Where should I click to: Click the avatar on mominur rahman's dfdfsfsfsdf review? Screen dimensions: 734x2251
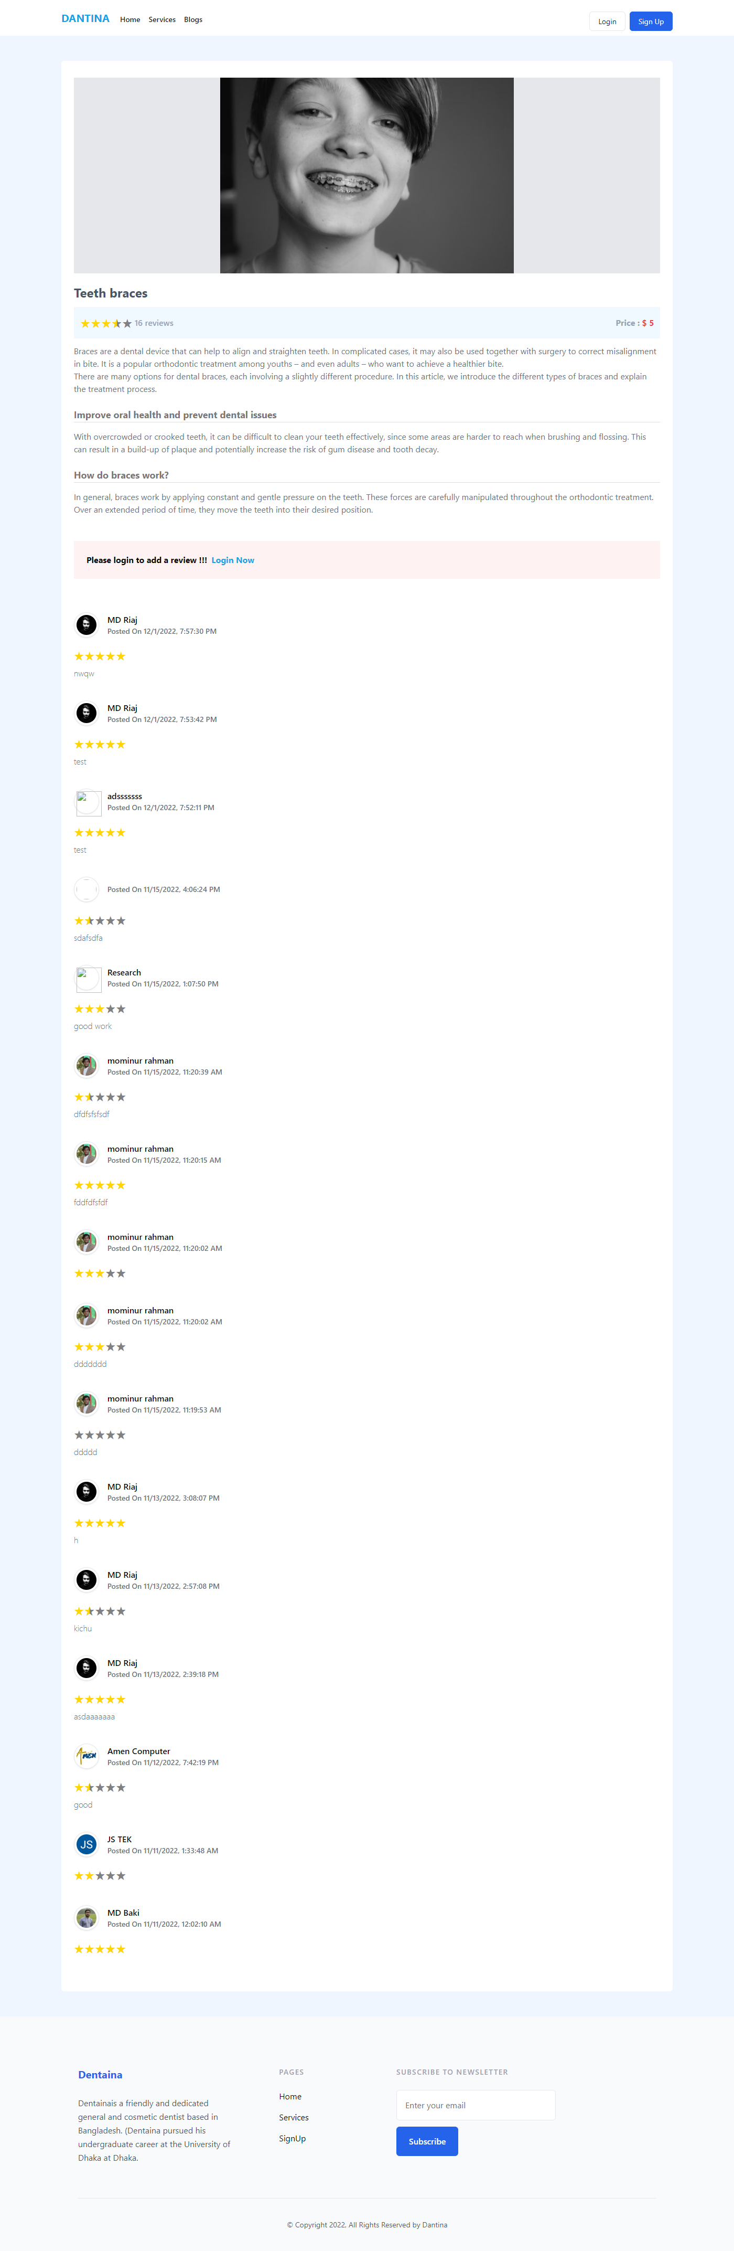[x=87, y=1066]
